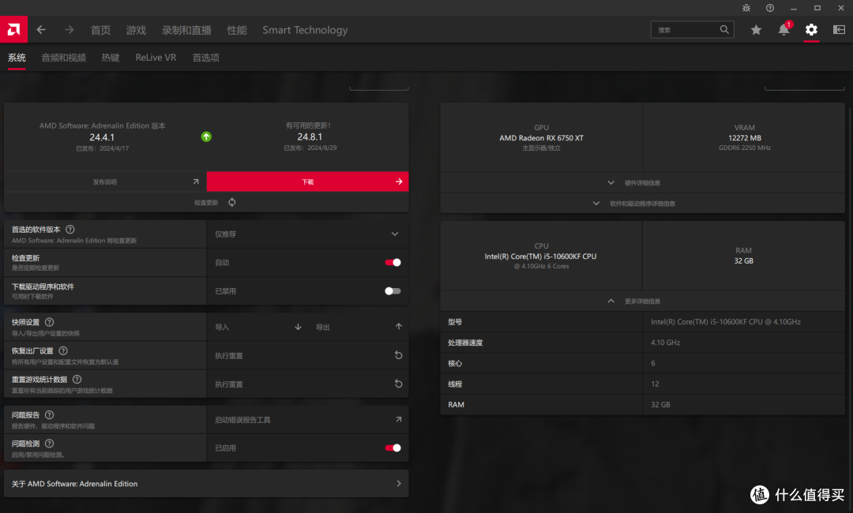The height and width of the screenshot is (513, 853).
Task: Minimize the AMD Software window
Action: (x=793, y=8)
